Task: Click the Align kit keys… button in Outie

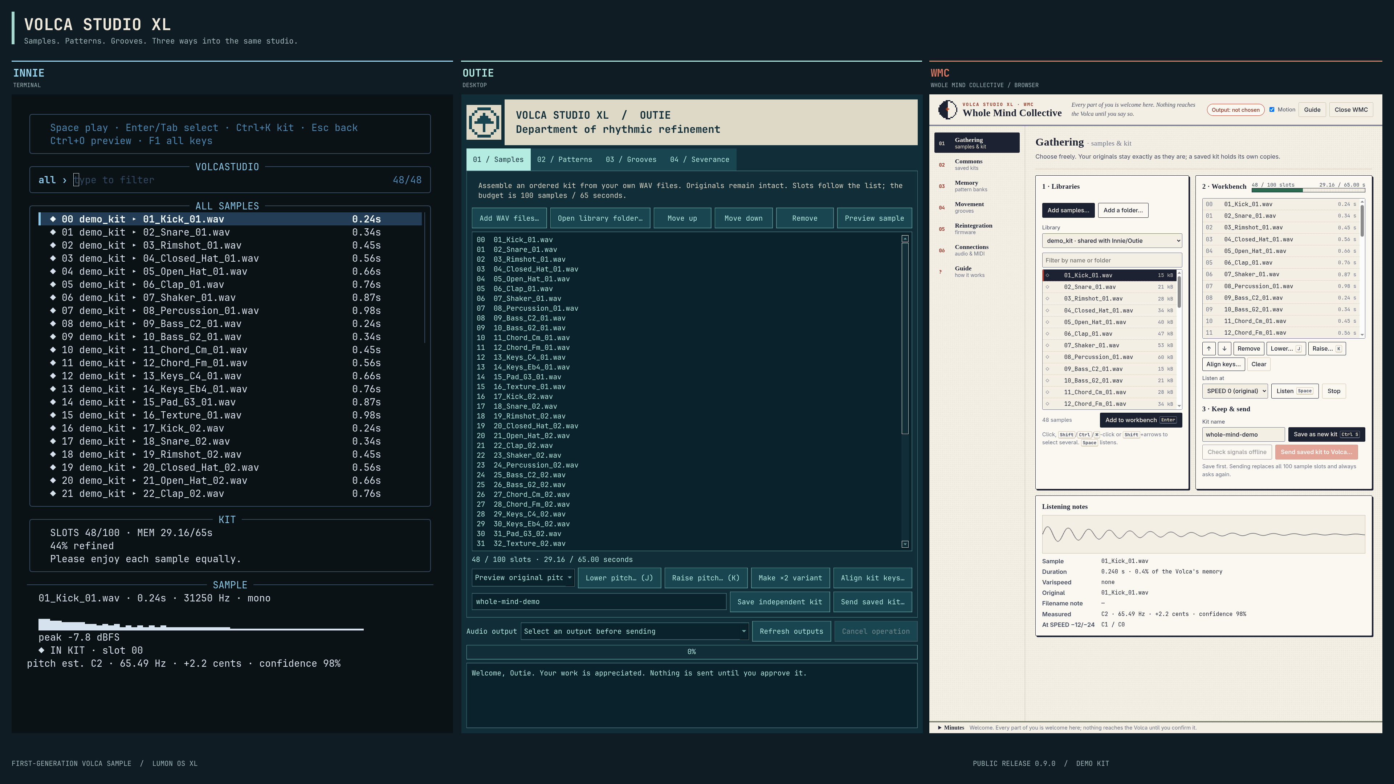Action: [872, 578]
